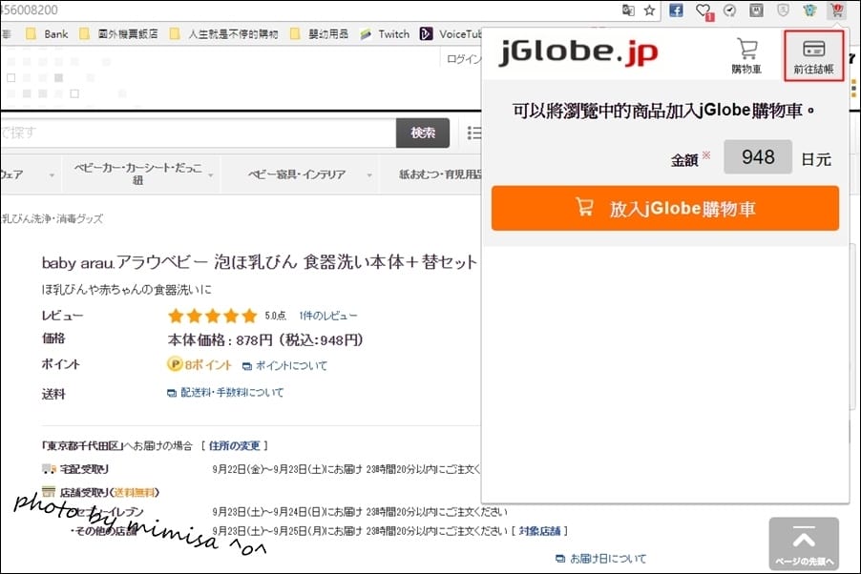Click the ページの先頭へ back-to-top control
The height and width of the screenshot is (574, 861).
pyautogui.click(x=804, y=542)
